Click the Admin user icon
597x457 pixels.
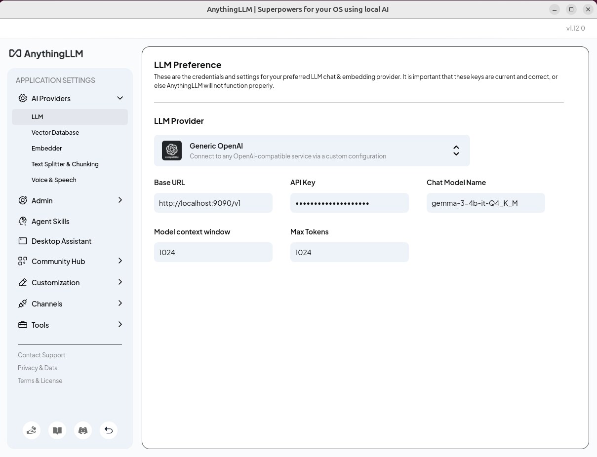[23, 200]
